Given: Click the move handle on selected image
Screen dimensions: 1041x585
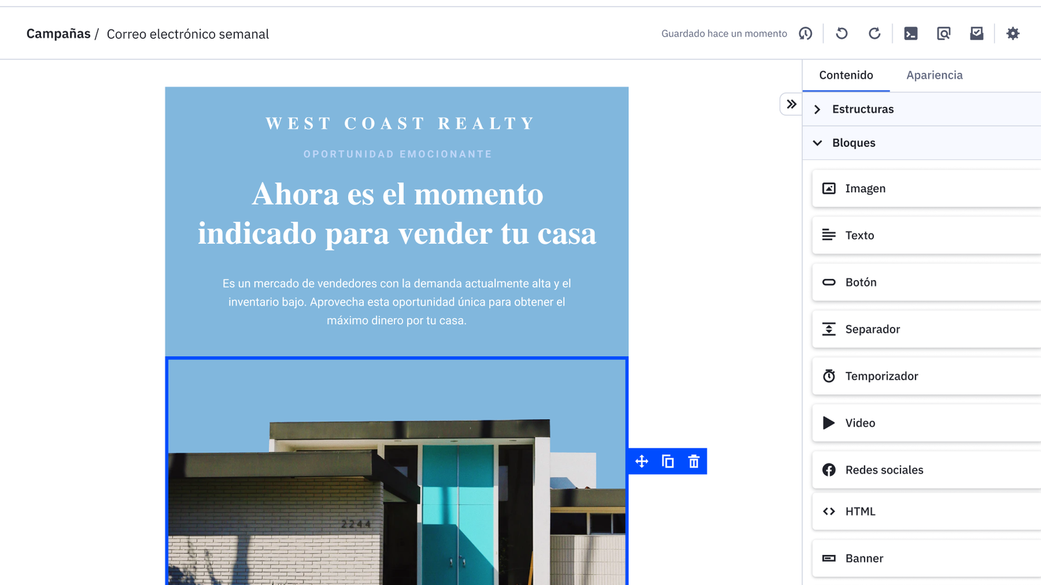Looking at the screenshot, I should pyautogui.click(x=642, y=461).
